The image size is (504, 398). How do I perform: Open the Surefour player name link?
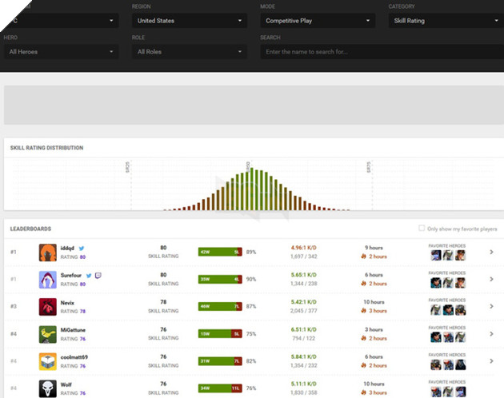click(x=71, y=276)
